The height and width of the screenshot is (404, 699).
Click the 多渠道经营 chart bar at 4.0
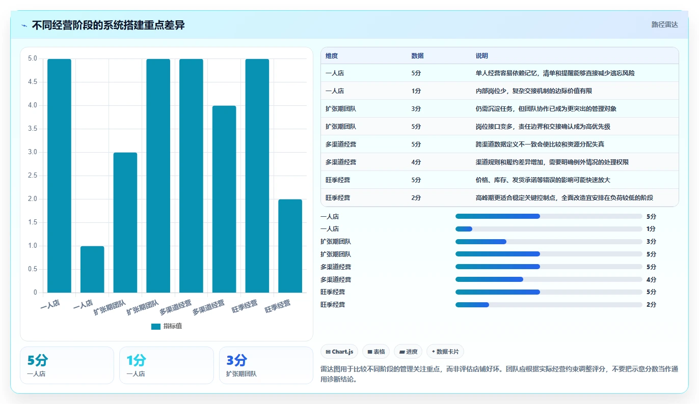click(x=224, y=199)
